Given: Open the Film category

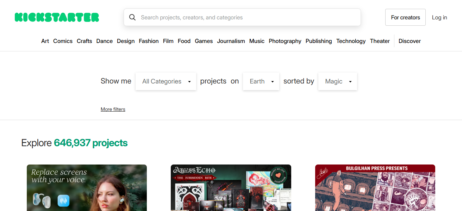Looking at the screenshot, I should pos(168,41).
